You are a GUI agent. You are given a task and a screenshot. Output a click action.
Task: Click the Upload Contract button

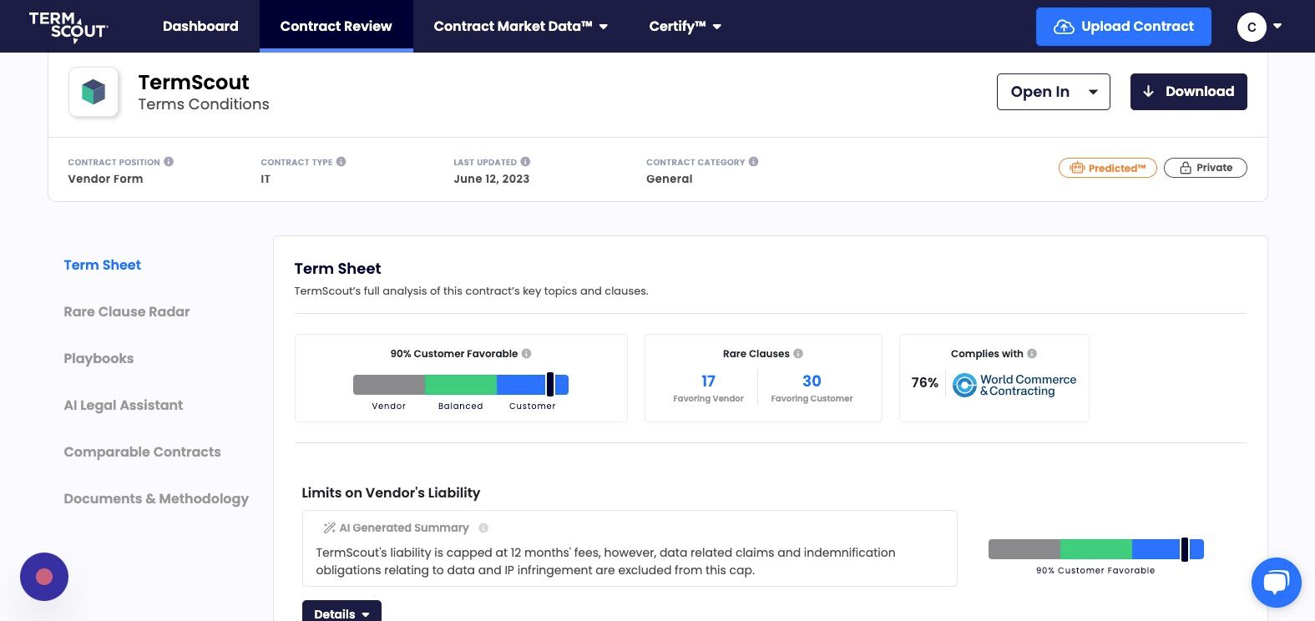point(1123,27)
